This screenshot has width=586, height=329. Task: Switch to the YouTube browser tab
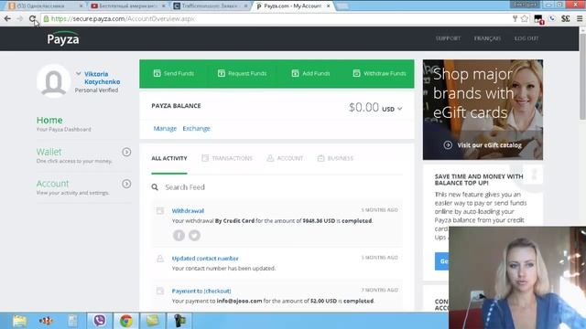[x=127, y=6]
